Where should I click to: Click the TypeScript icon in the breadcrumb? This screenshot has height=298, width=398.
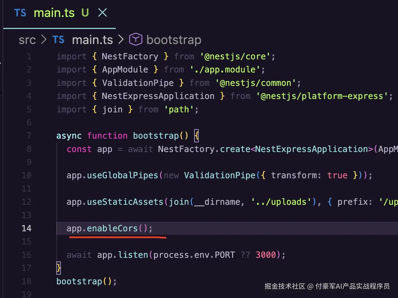(x=58, y=40)
